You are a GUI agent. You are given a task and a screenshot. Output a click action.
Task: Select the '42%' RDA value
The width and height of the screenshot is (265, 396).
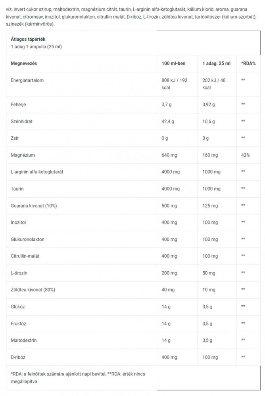[x=245, y=155]
